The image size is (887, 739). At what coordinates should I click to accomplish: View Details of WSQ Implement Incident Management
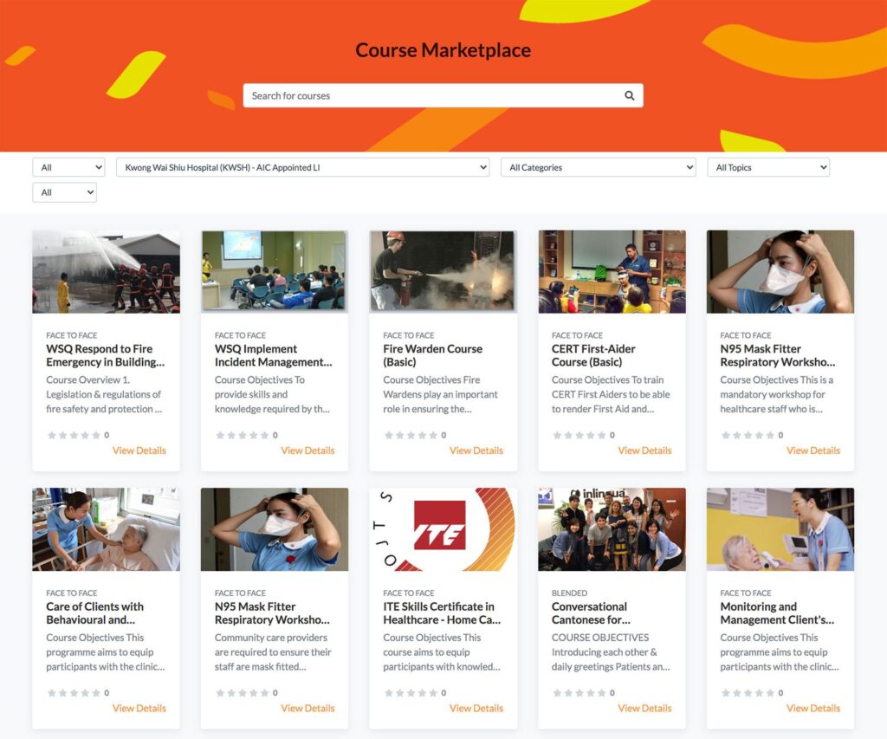(308, 451)
